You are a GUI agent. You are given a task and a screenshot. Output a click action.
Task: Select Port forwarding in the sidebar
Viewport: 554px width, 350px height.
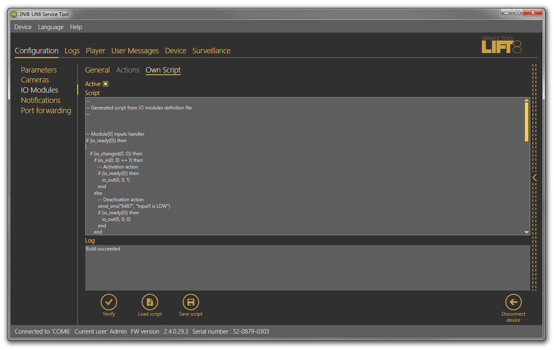46,111
